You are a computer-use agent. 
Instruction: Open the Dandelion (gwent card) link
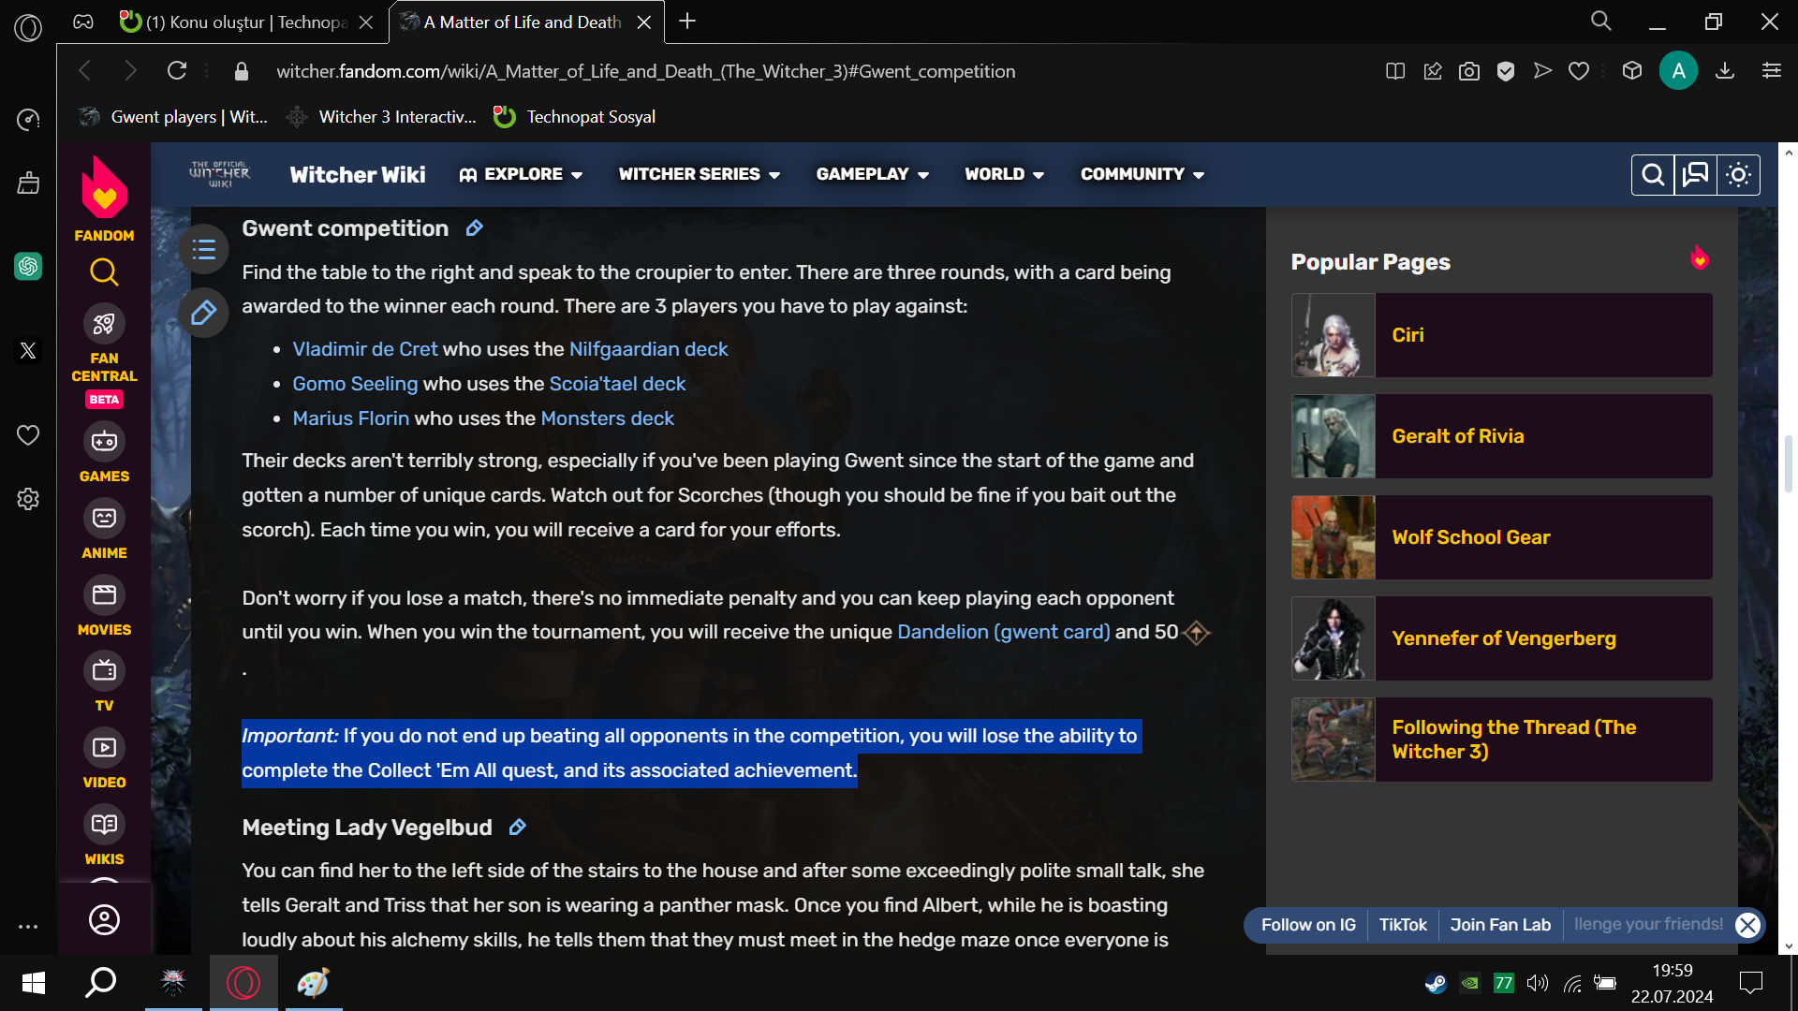click(x=1004, y=632)
